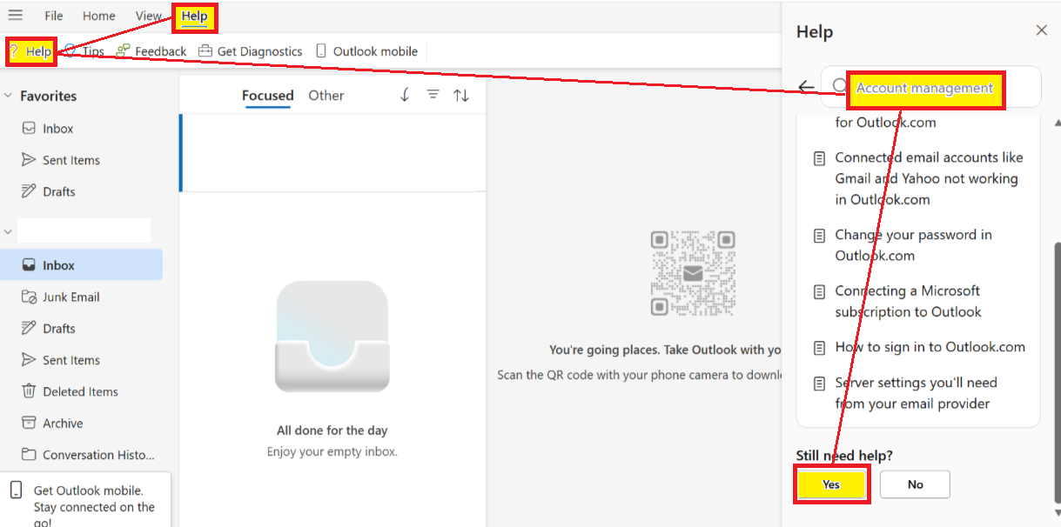Collapse the Favorites section
The height and width of the screenshot is (527, 1061).
(x=8, y=96)
